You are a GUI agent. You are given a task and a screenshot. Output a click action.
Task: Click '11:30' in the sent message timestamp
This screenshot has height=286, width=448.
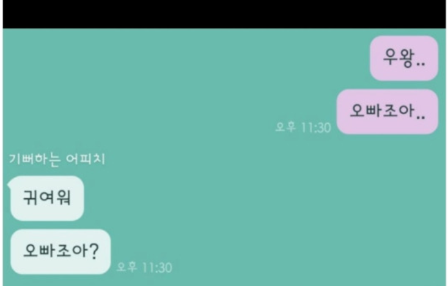(316, 127)
